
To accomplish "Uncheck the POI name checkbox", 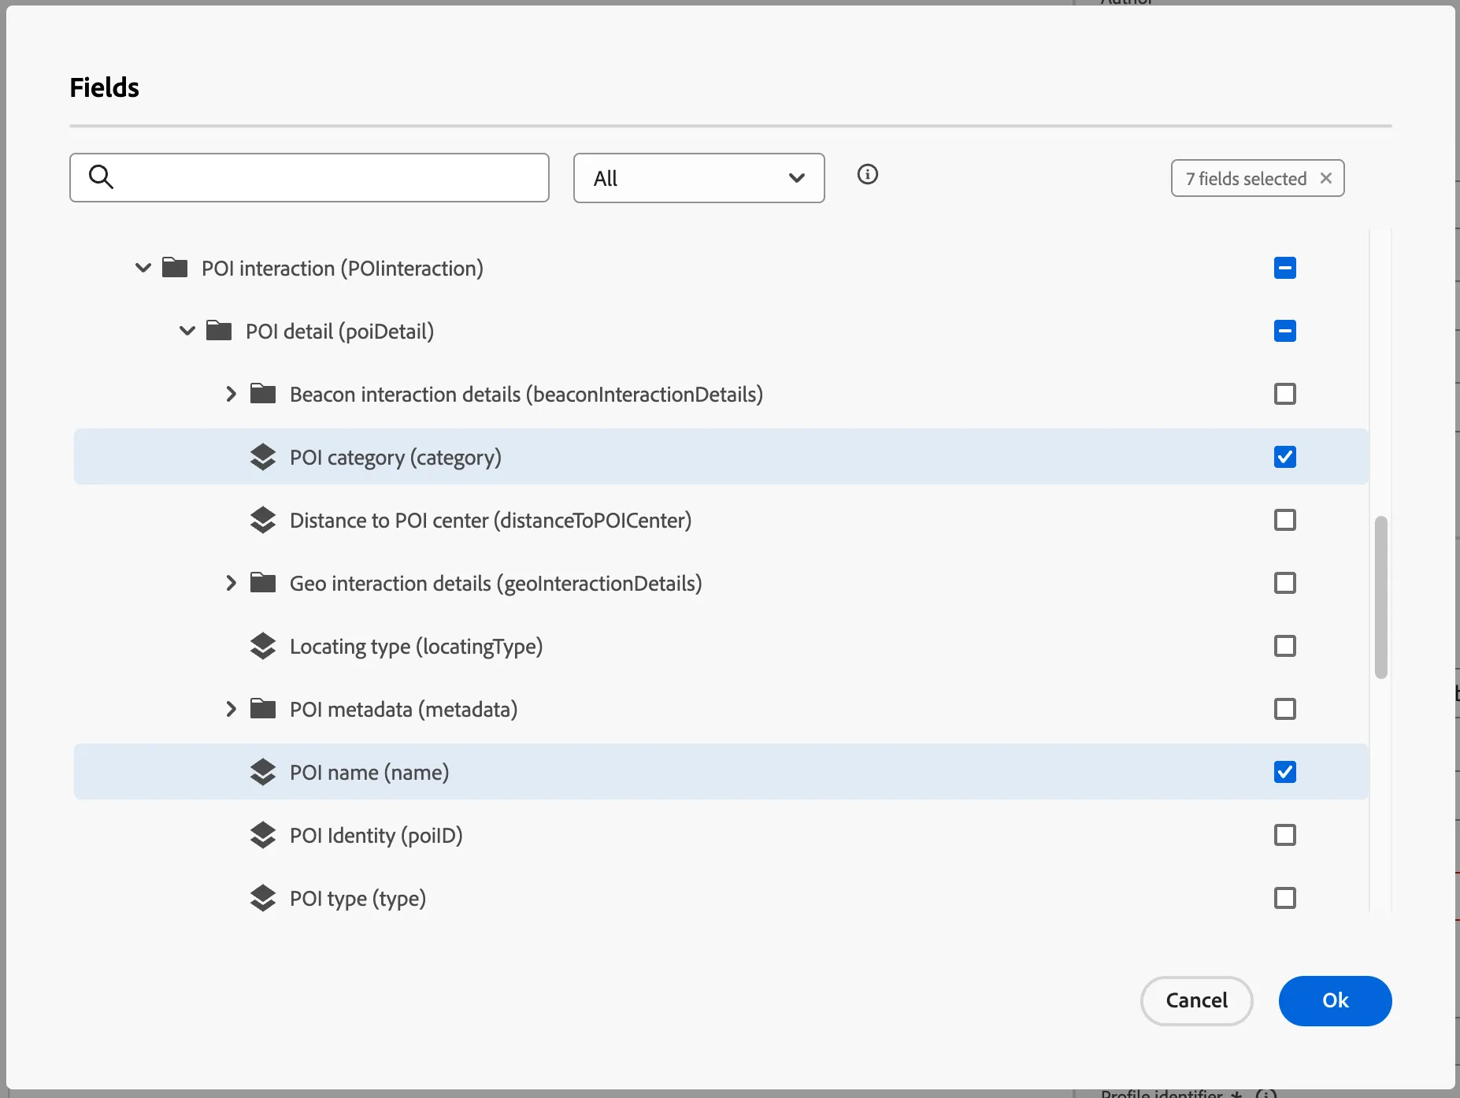I will pos(1285,772).
